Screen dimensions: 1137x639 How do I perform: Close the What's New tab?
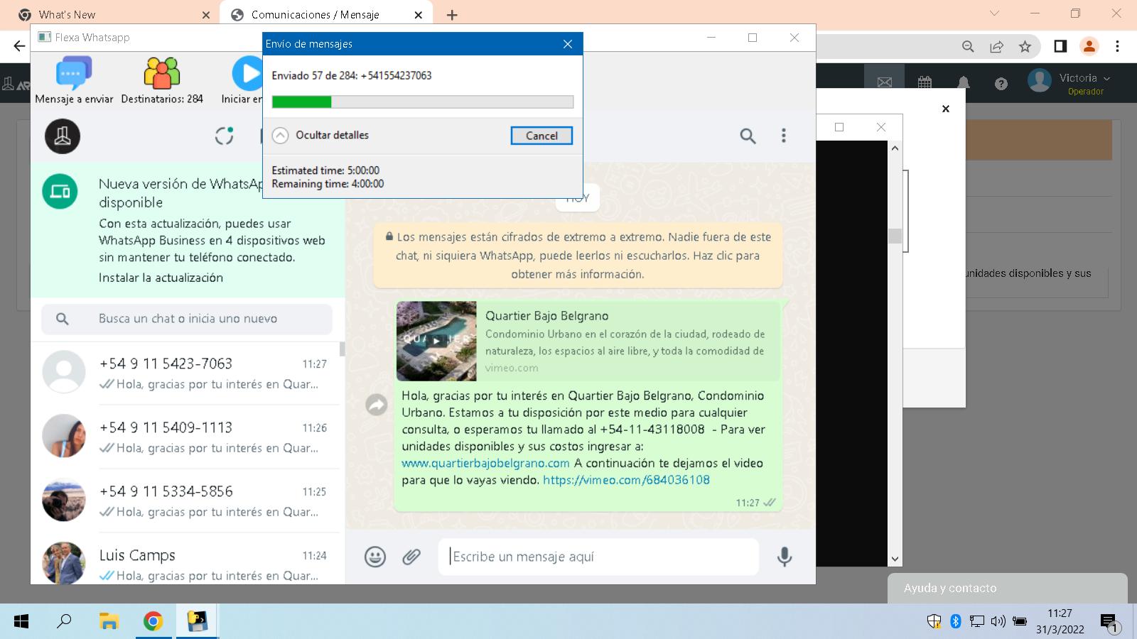coord(206,15)
